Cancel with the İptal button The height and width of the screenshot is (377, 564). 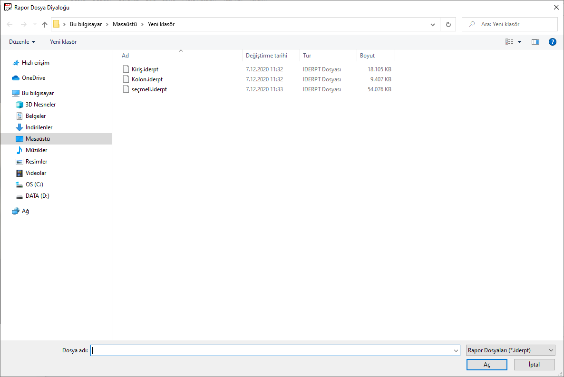pos(534,365)
